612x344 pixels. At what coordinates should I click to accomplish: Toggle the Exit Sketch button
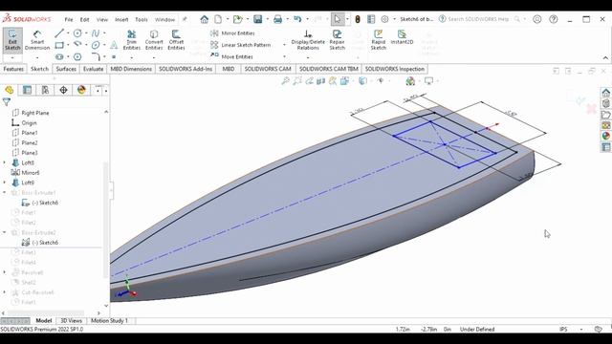(x=12, y=40)
